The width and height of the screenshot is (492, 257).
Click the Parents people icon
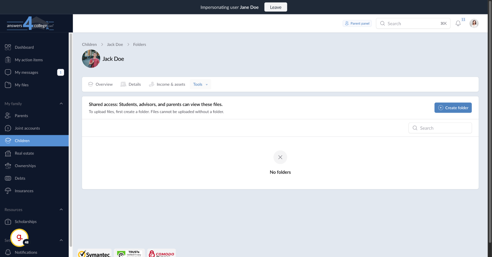pos(8,116)
